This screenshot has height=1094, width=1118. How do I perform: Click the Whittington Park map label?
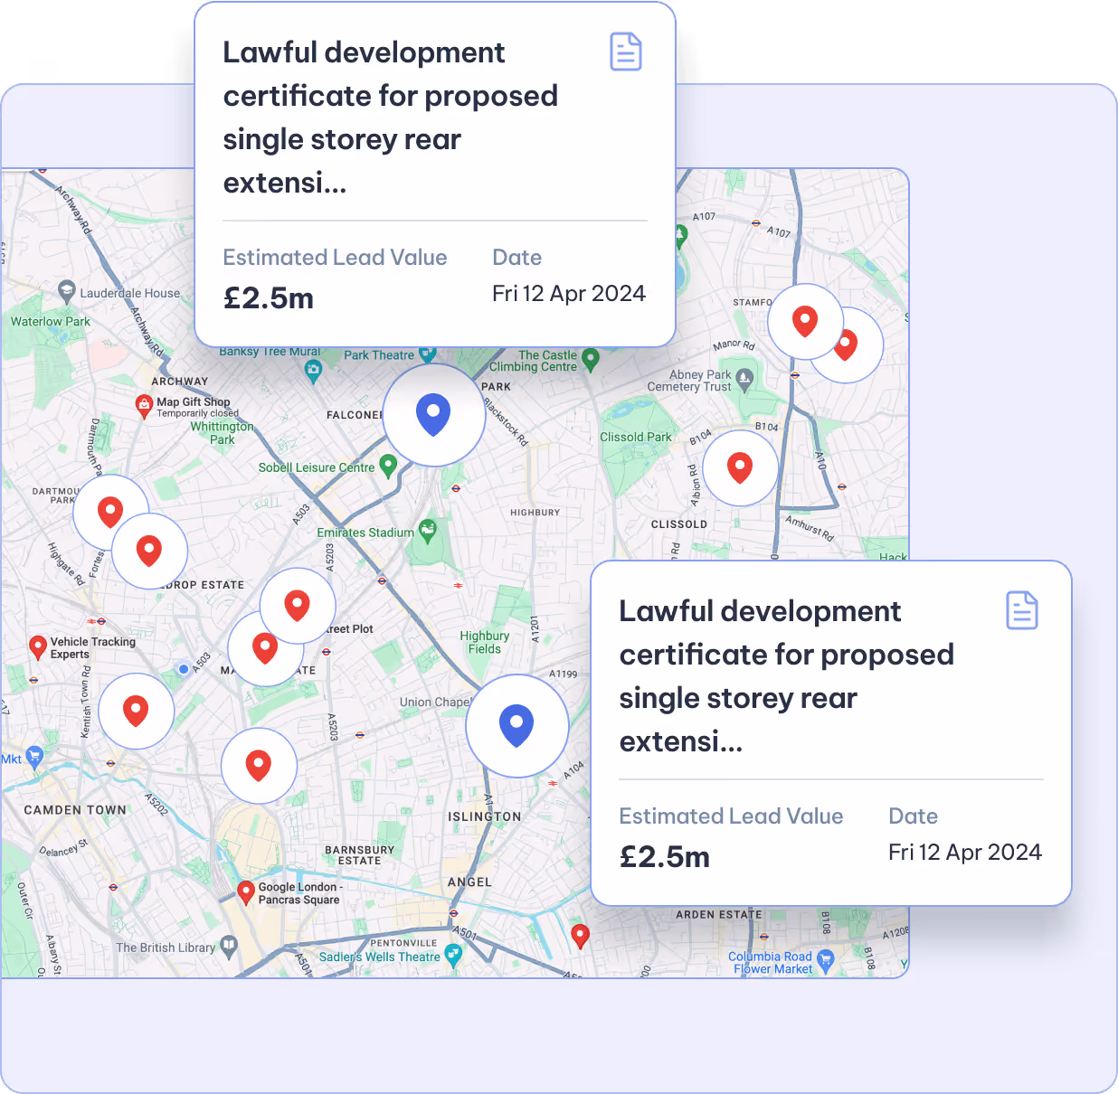pos(223,433)
